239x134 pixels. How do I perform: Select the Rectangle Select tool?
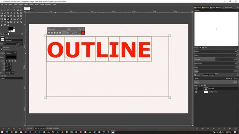point(1,10)
